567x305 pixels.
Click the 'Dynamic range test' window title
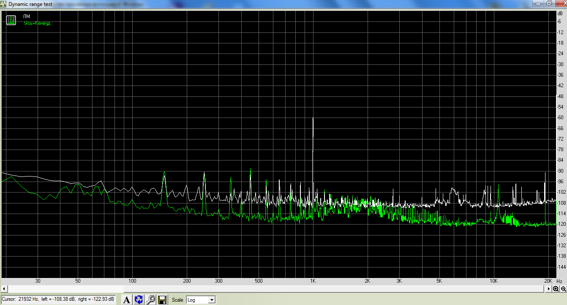coord(30,4)
